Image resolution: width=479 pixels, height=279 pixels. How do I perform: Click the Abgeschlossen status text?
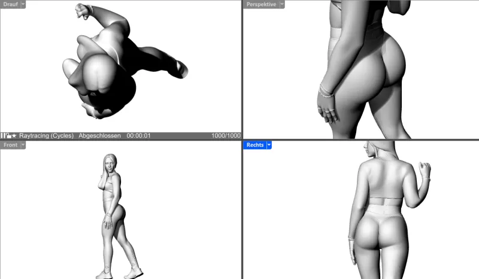99,135
